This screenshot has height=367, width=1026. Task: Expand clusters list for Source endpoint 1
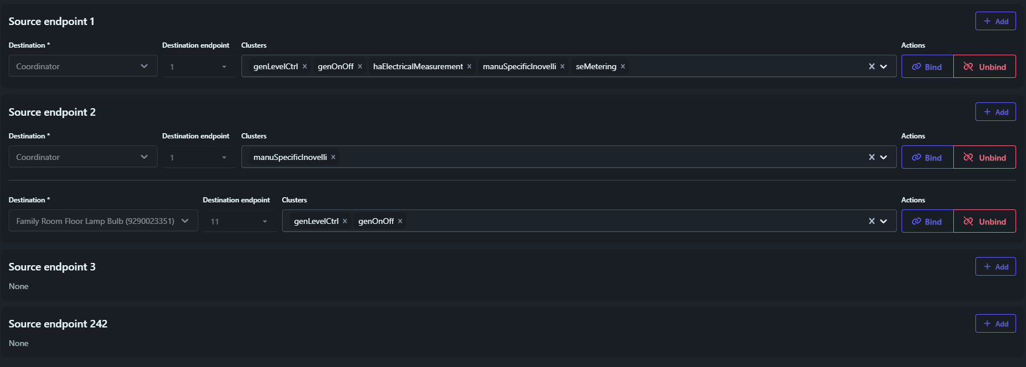[883, 66]
